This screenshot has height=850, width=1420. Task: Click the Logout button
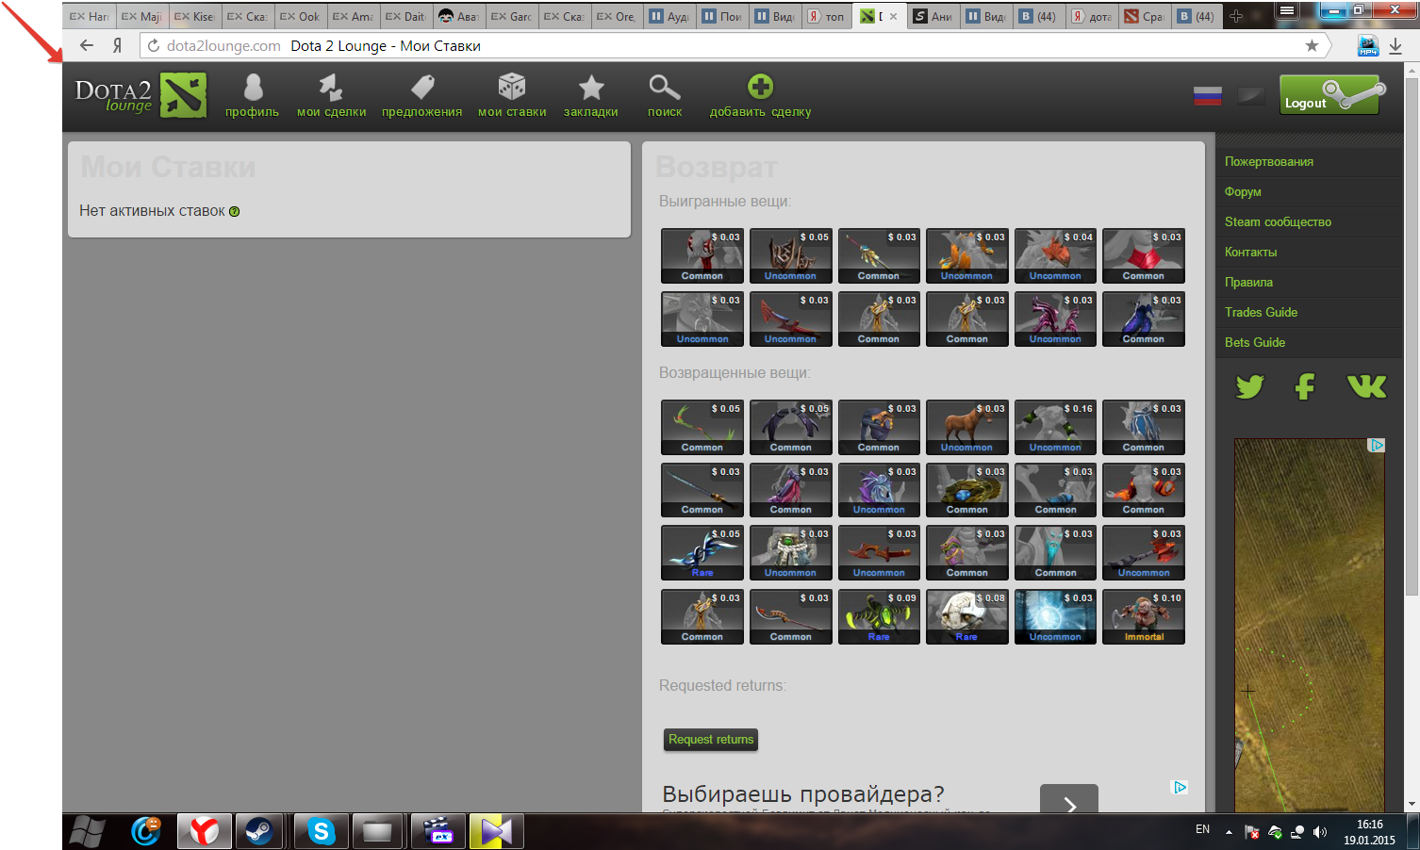click(x=1330, y=95)
